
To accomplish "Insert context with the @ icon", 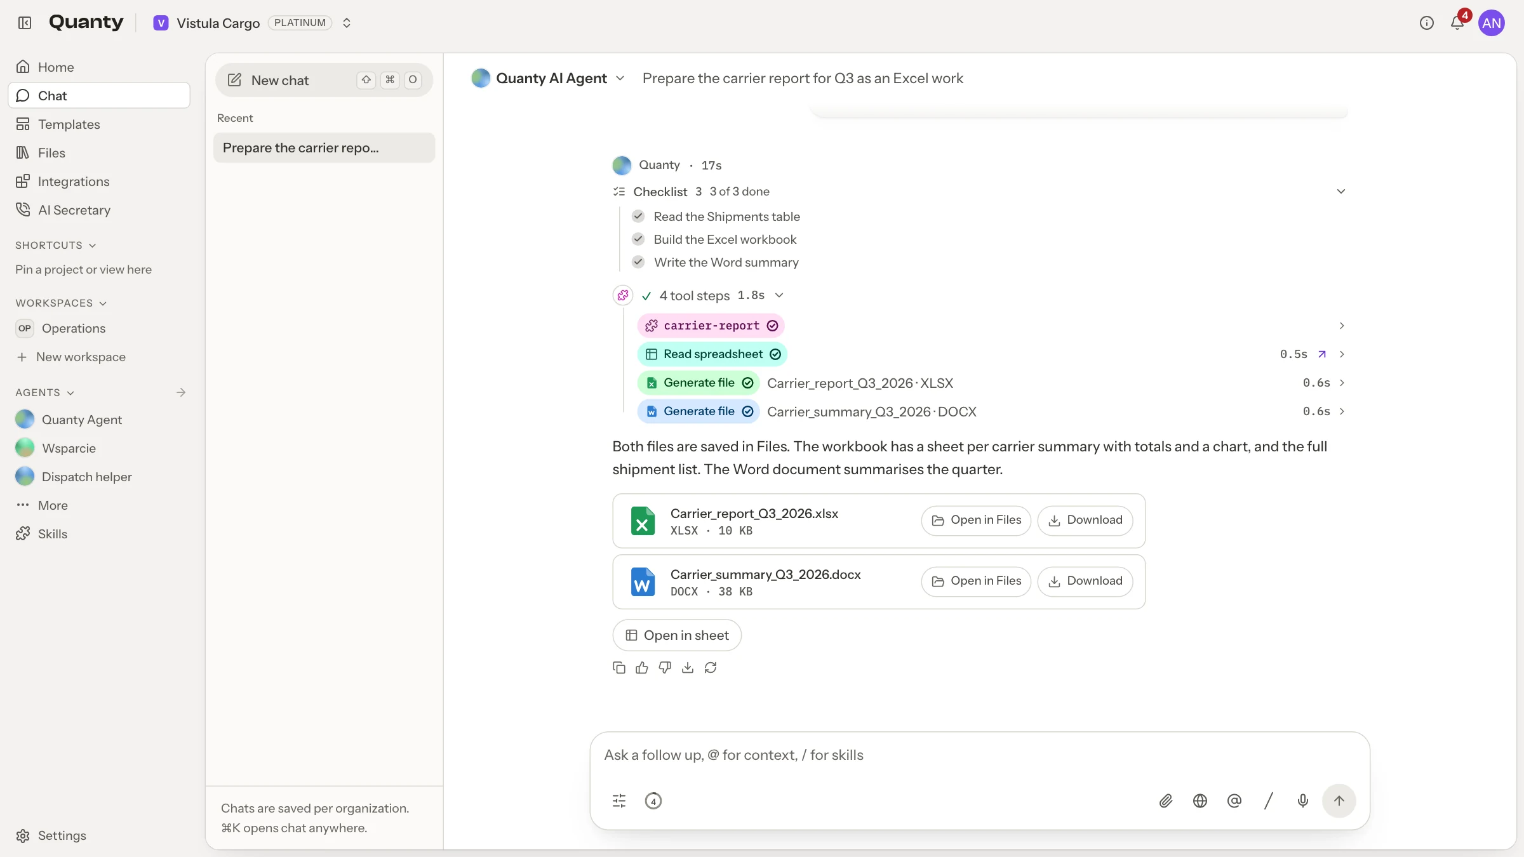I will click(x=1234, y=801).
